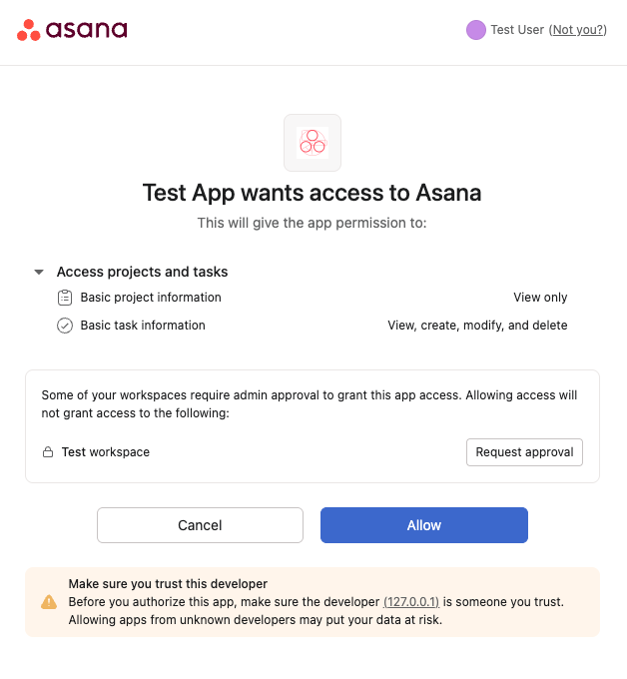Screen dimensions: 627x679
Task: Allow Test App access to Asana
Action: [x=424, y=525]
